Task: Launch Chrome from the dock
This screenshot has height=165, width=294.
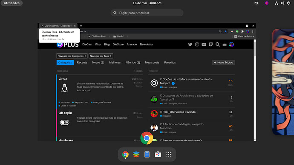Action: [x=125, y=154]
